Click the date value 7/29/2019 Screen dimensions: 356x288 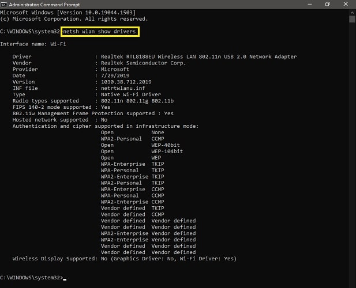pyautogui.click(x=115, y=75)
